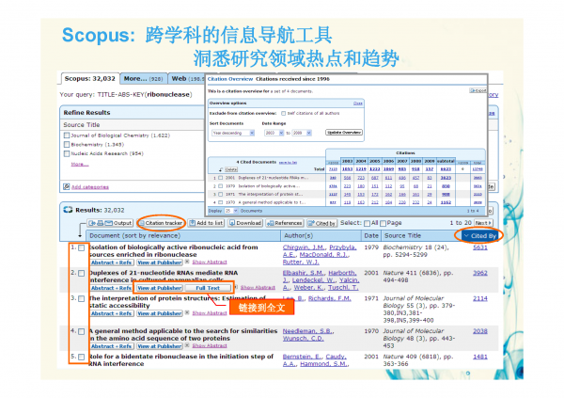The height and width of the screenshot is (398, 564).
Task: Click the Export icon in Citation Overview
Action: (x=478, y=90)
